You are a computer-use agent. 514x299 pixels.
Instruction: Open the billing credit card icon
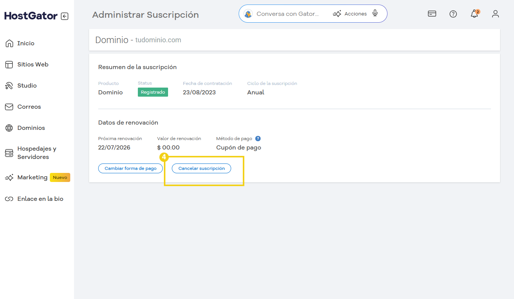tap(432, 14)
